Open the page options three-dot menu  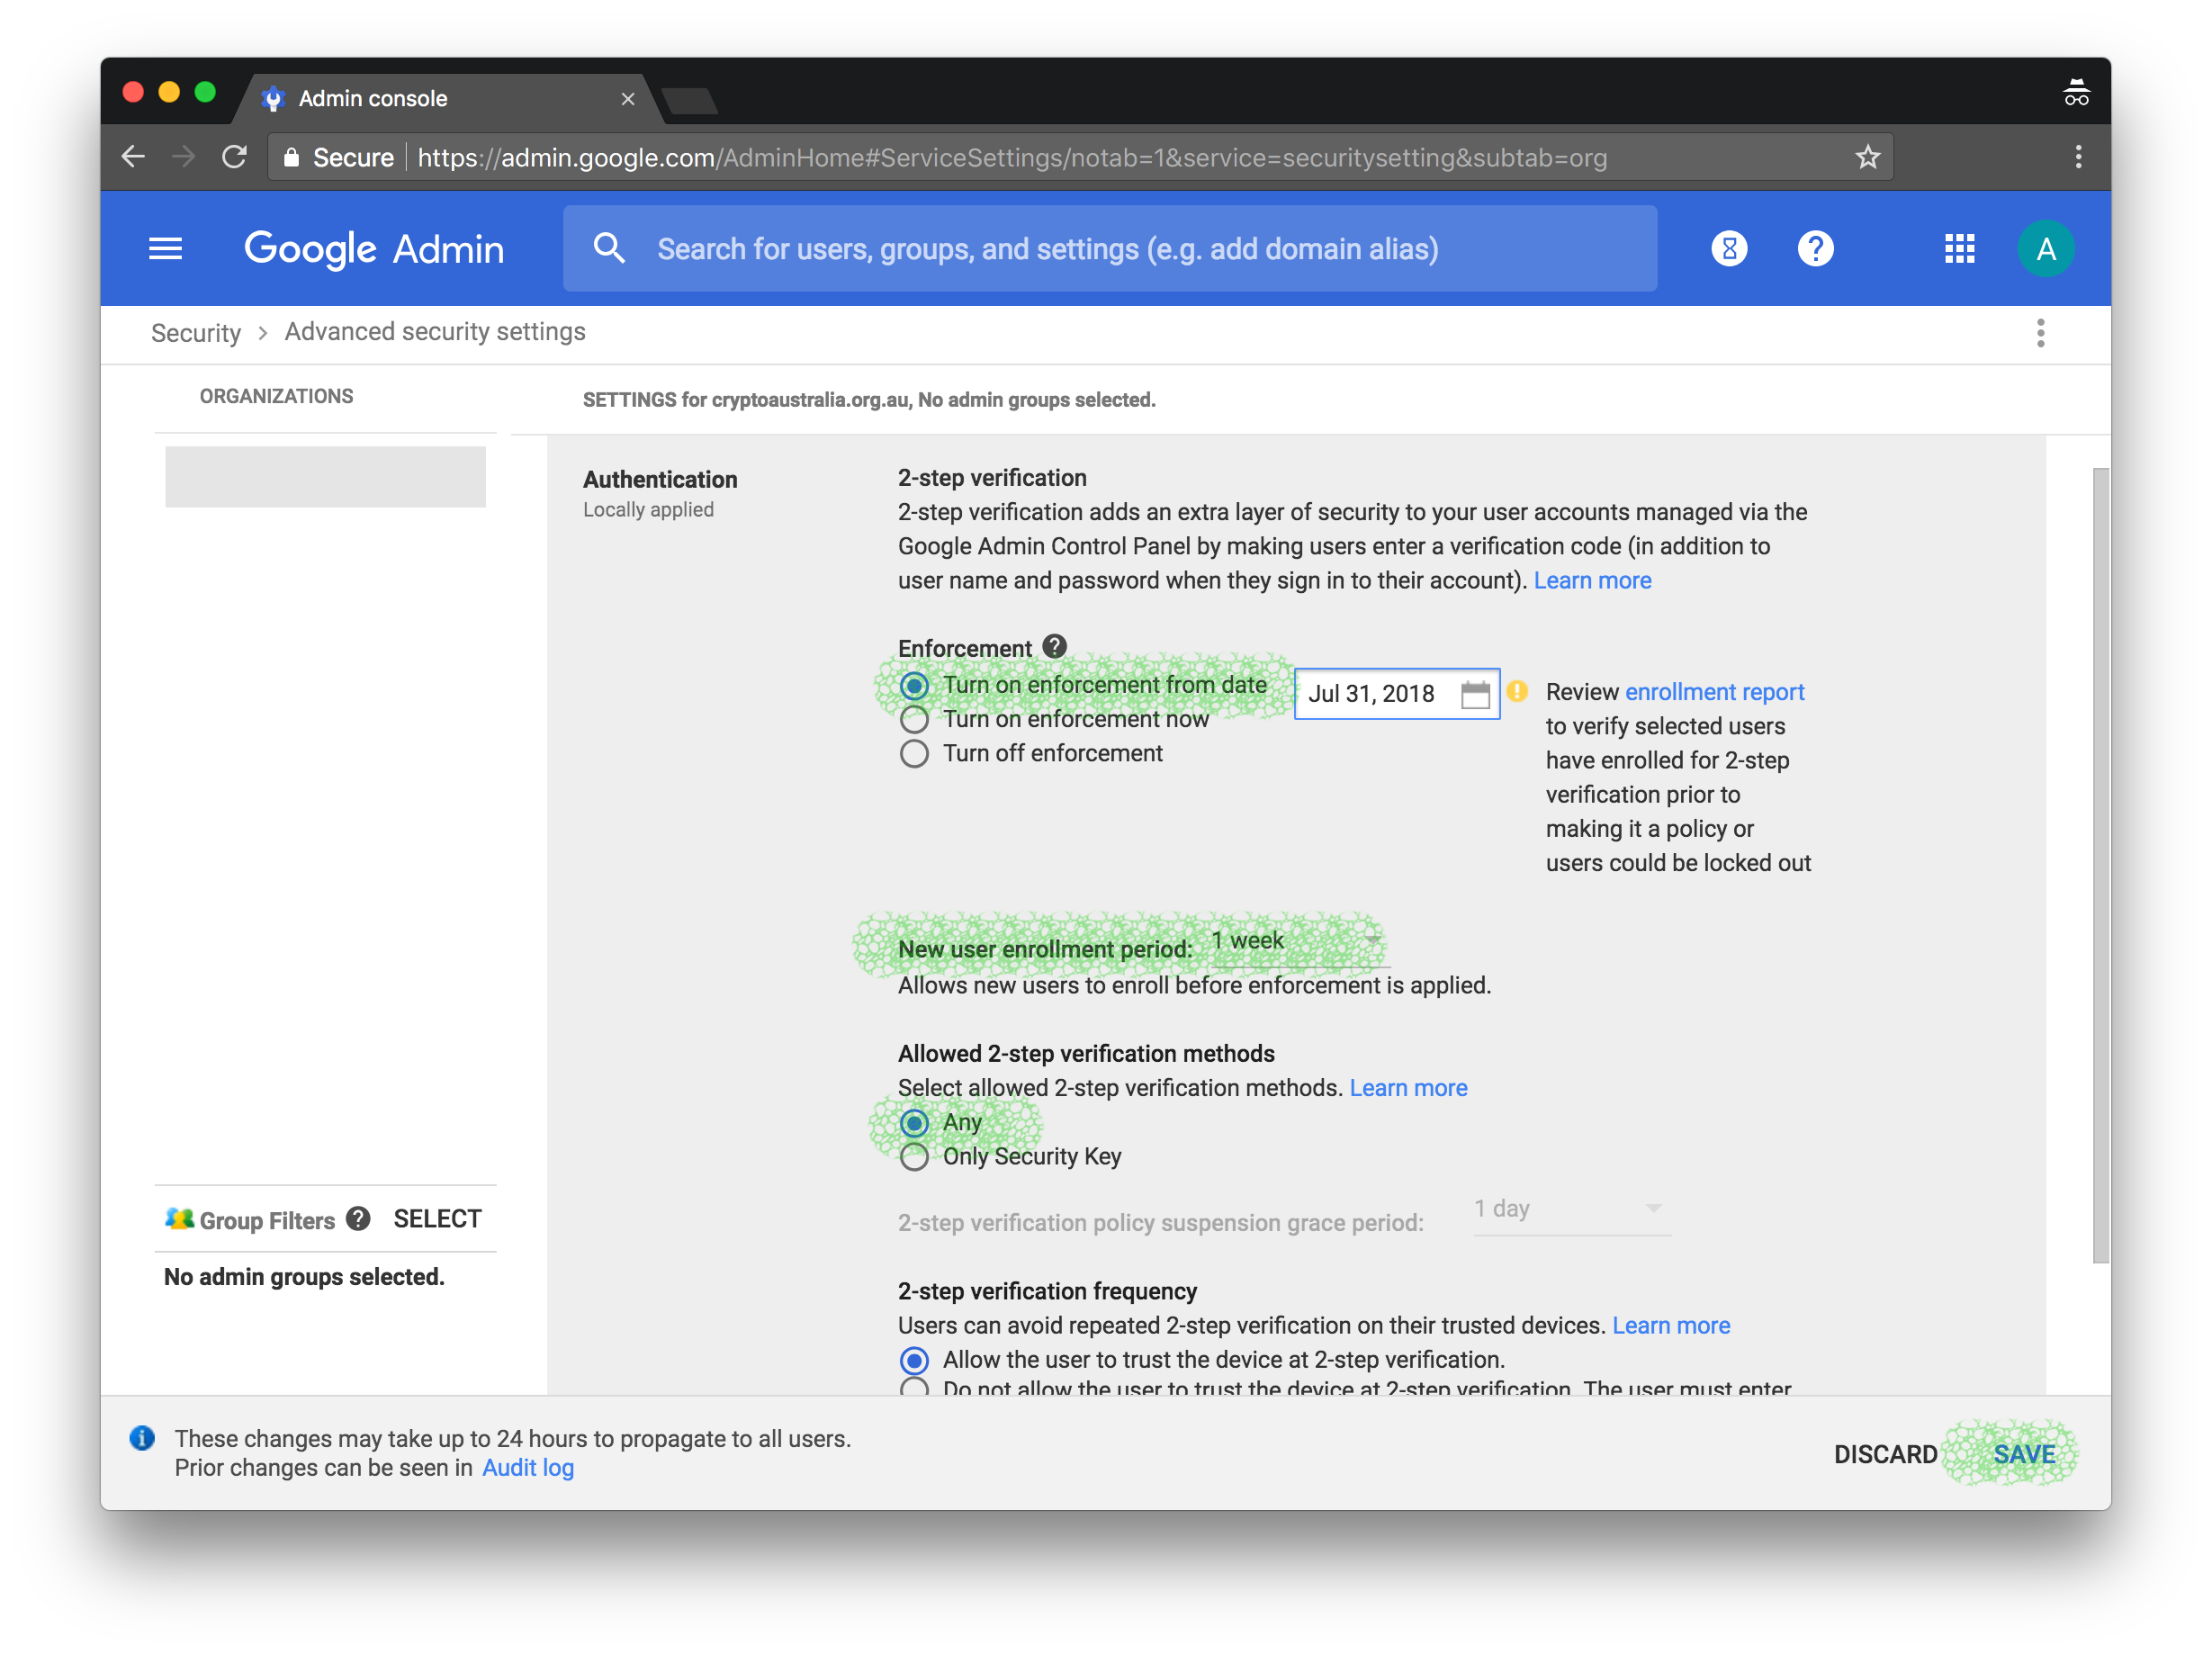click(2041, 333)
